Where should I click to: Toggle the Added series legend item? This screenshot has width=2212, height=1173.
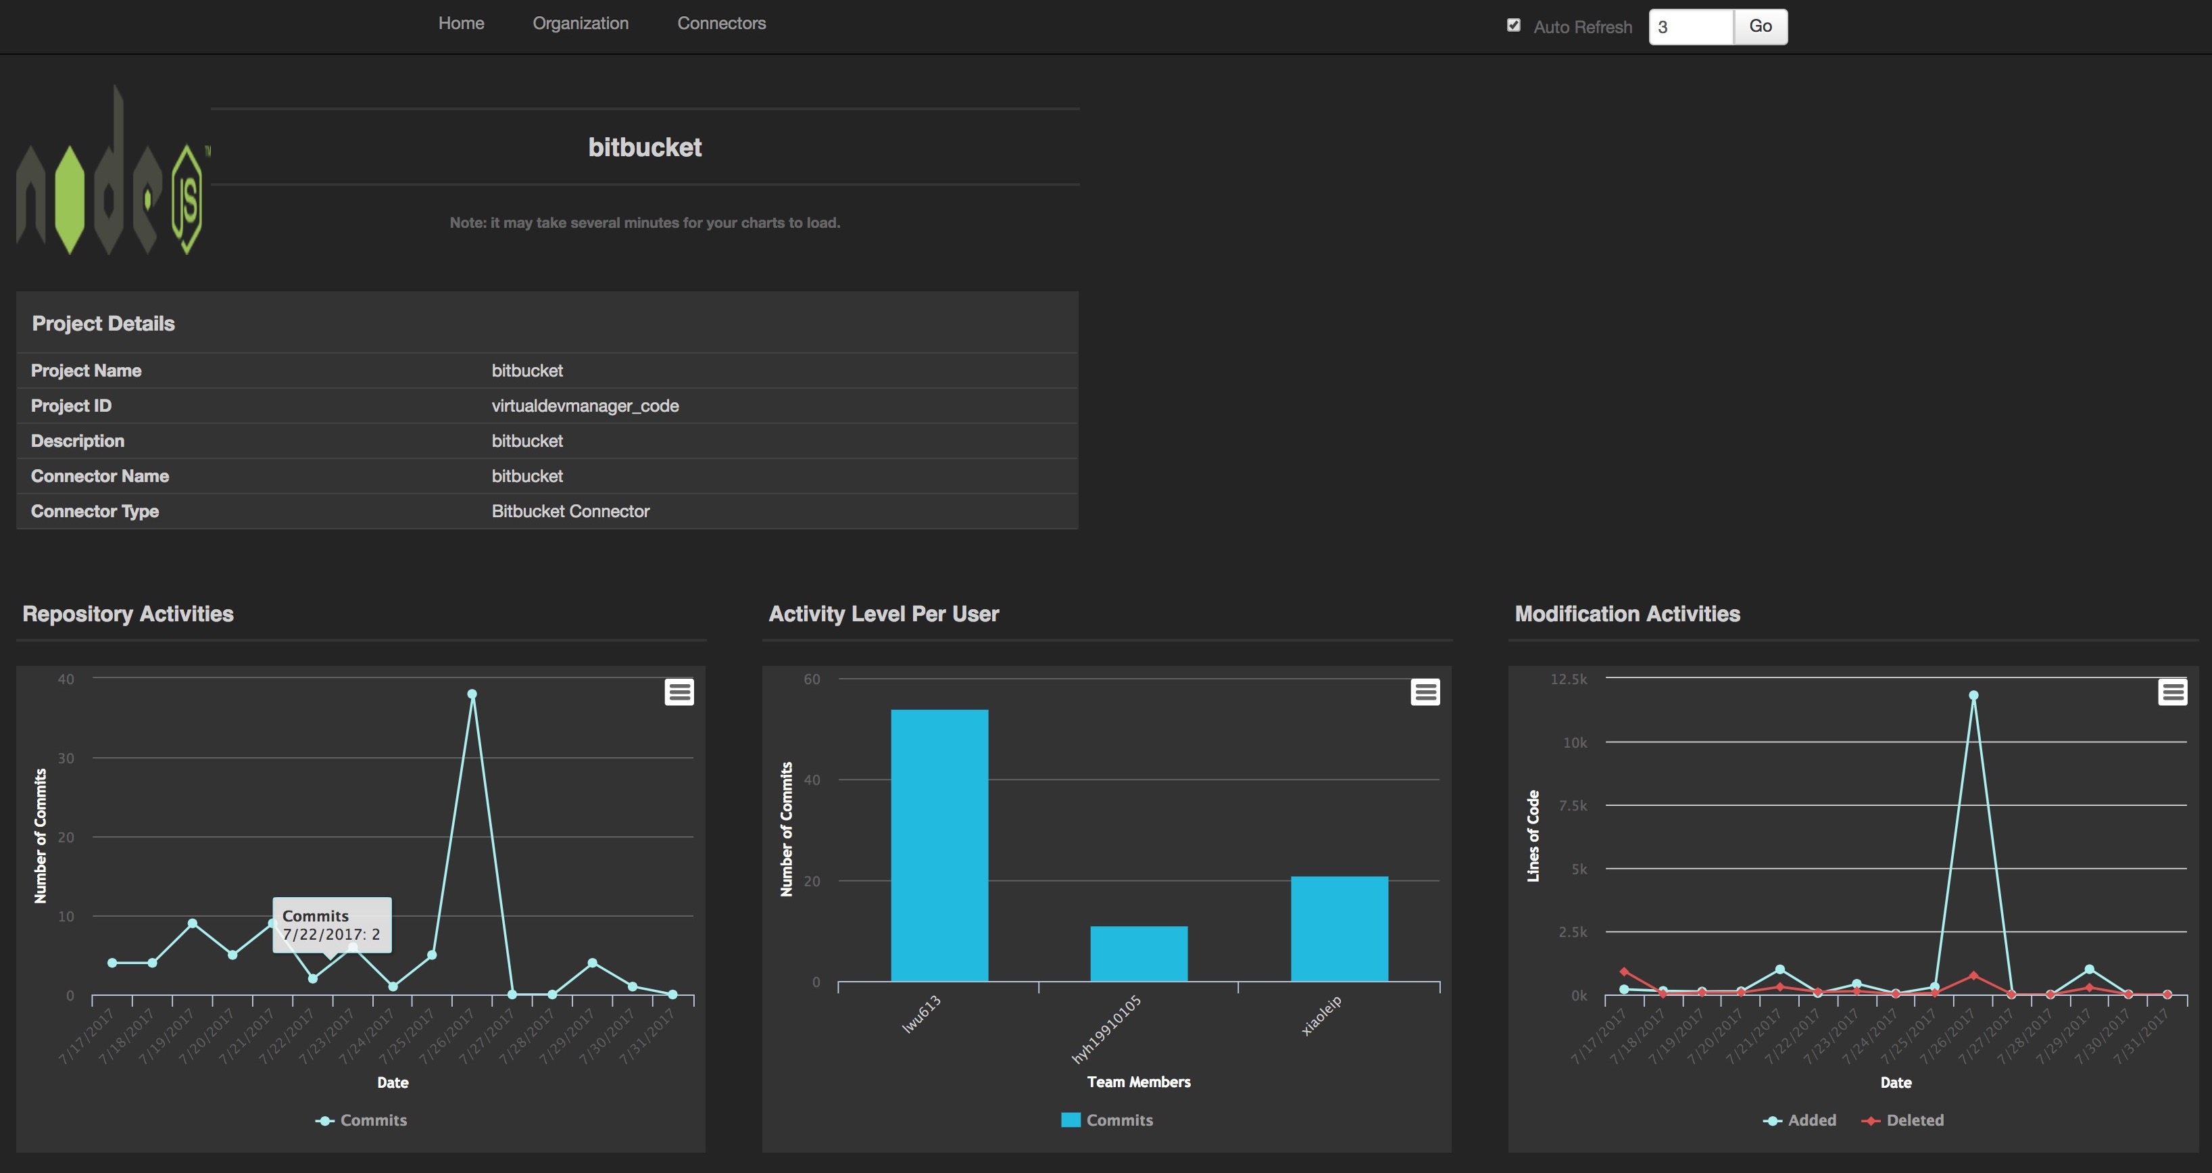[1800, 1120]
